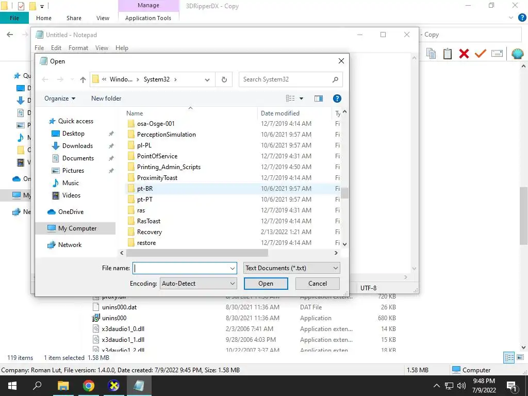Click the globe shell icon in Explorer
The image size is (528, 396).
coord(517,54)
